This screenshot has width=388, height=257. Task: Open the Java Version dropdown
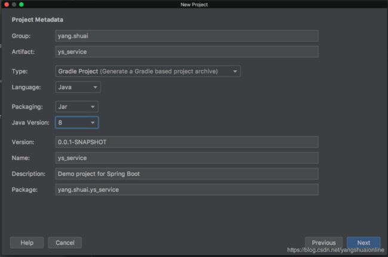[77, 122]
